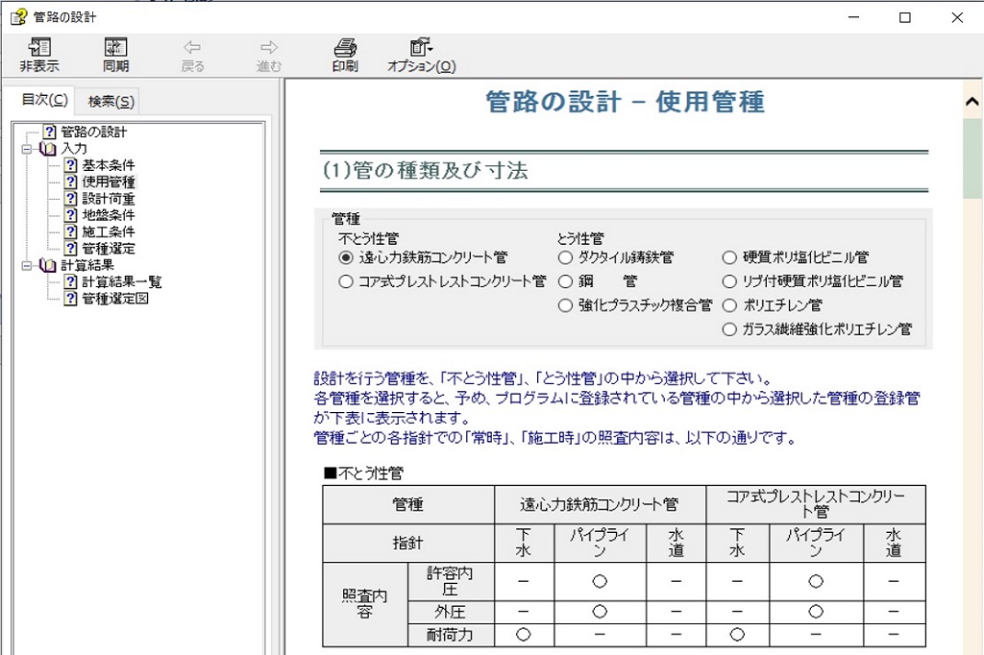Image resolution: width=984 pixels, height=655 pixels.
Task: Click the book icon next to 入力
Action: 48,149
